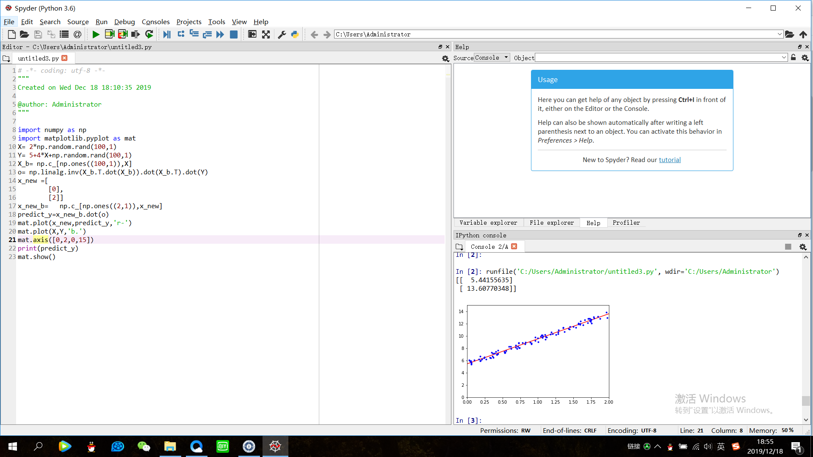This screenshot has width=813, height=457.
Task: Open the File menu
Action: pyautogui.click(x=9, y=22)
